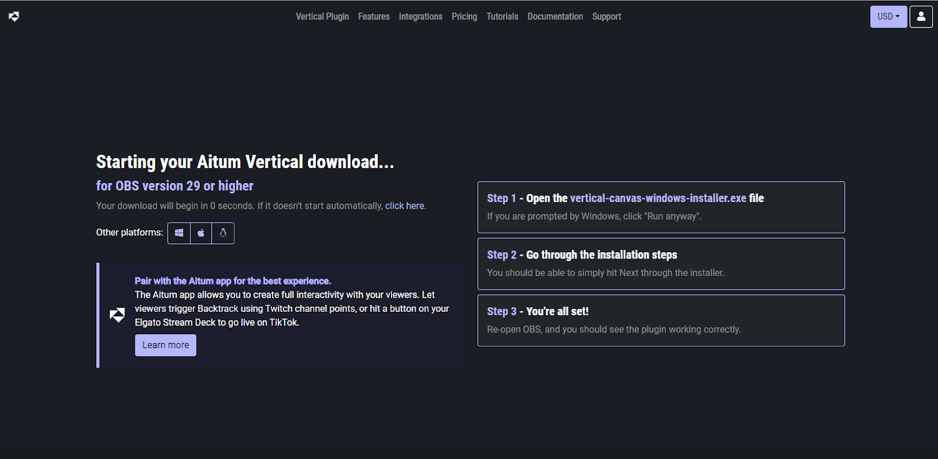The height and width of the screenshot is (459, 938).
Task: Click the Aitum logo beside the pairing note
Action: (x=117, y=315)
